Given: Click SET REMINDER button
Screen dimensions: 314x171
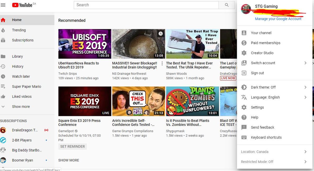Looking at the screenshot, I should pos(72,146).
